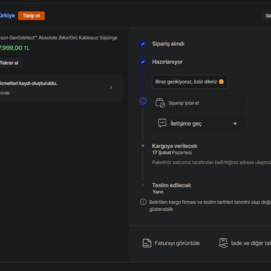
Task: Click the 17 Şubat Pazartesi date
Action: pyautogui.click(x=172, y=152)
